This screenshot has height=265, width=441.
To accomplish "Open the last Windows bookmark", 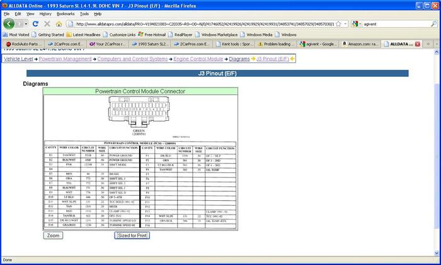I will pyautogui.click(x=285, y=35).
